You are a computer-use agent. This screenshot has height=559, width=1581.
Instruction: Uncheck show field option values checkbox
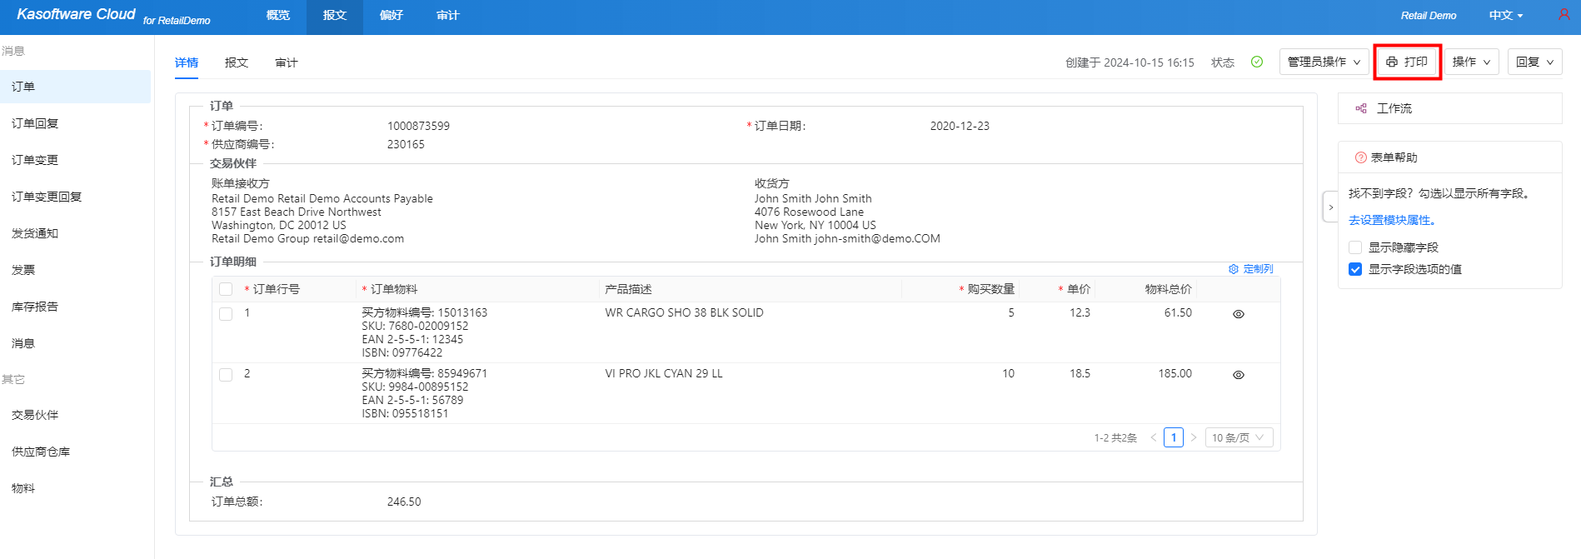point(1355,269)
